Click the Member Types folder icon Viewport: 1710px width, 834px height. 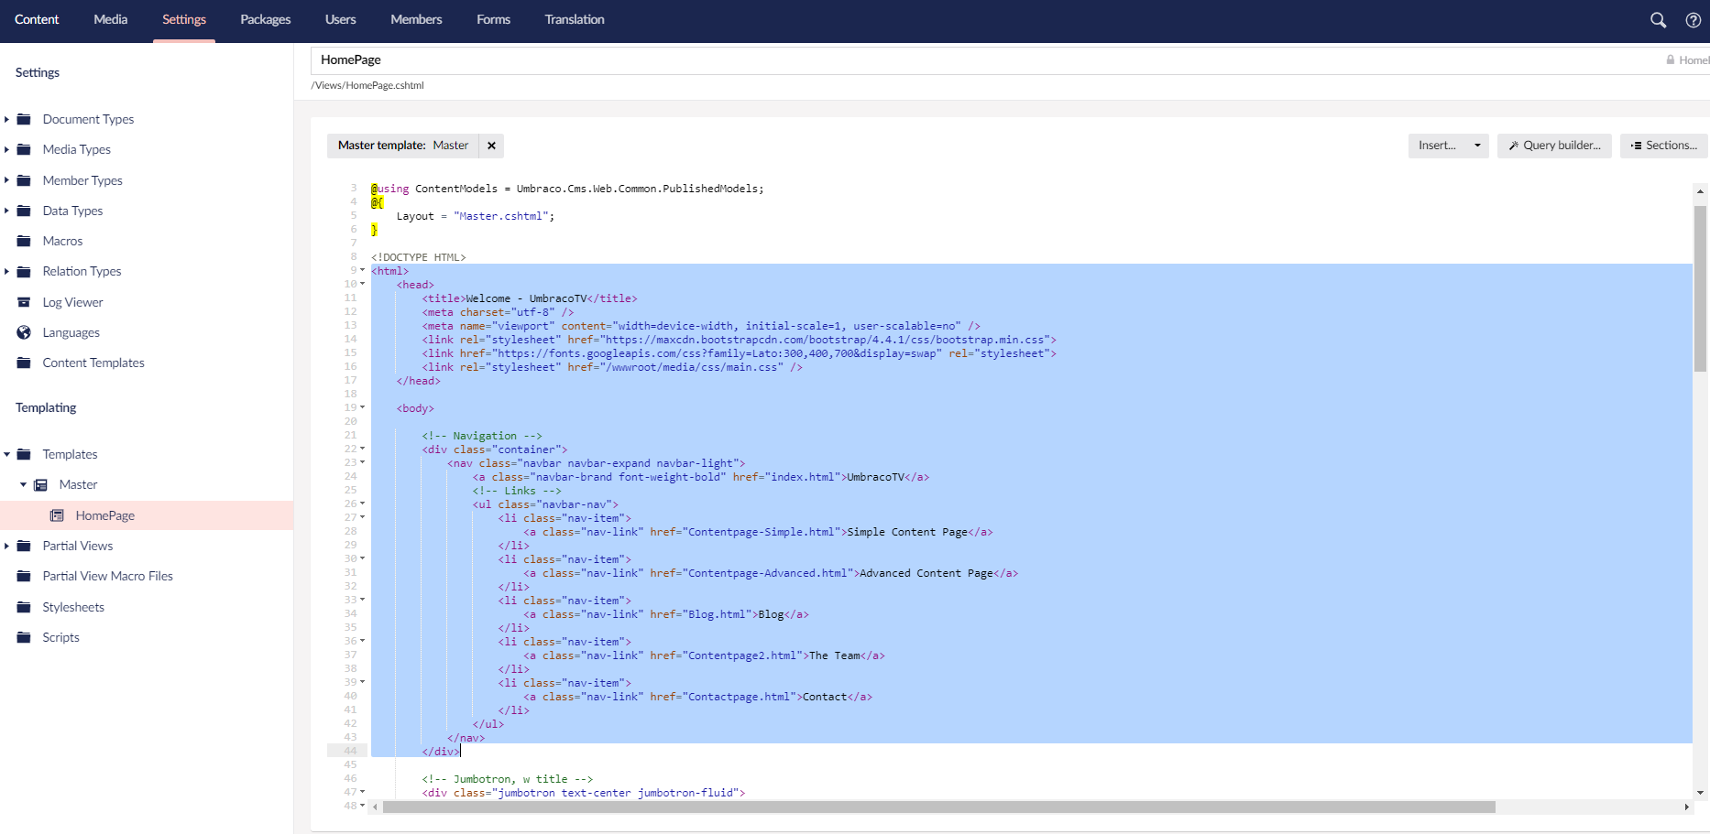coord(24,180)
